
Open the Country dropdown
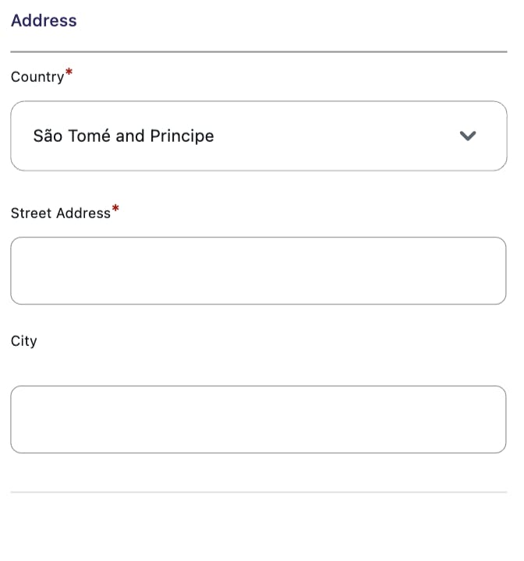(x=258, y=136)
